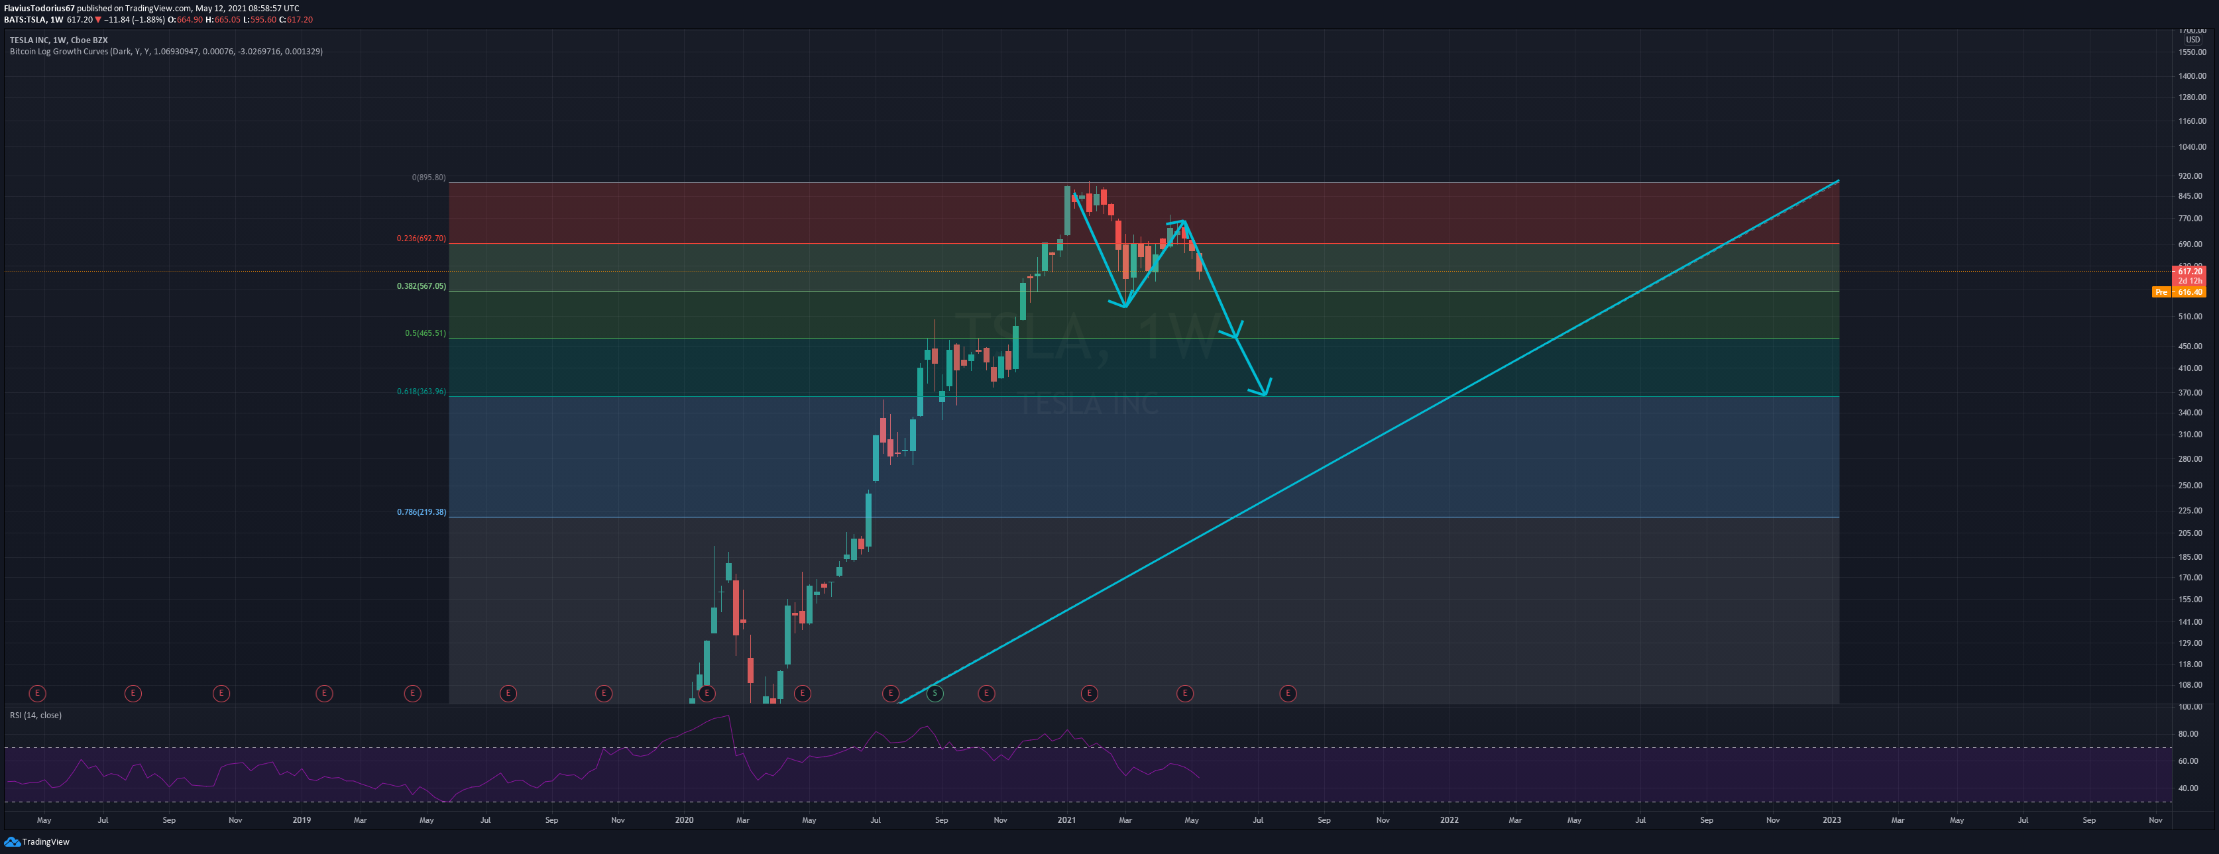2219x854 pixels.
Task: Click the 2021 label on the time axis
Action: 1066,820
